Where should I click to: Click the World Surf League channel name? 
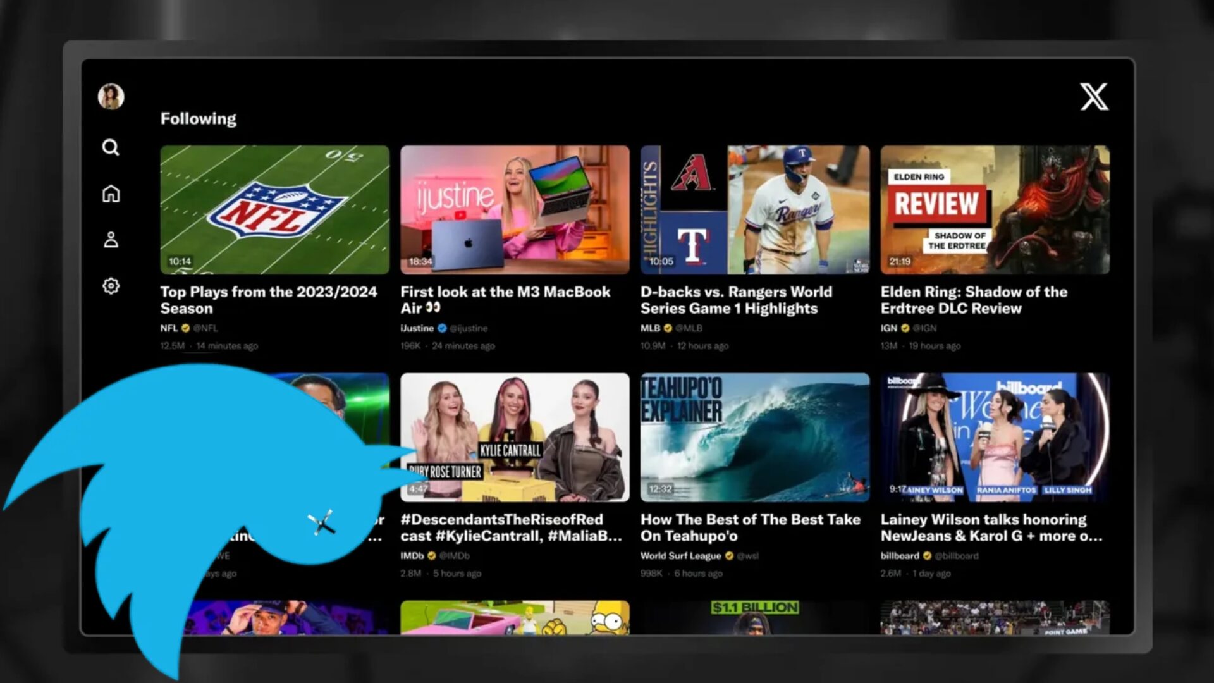coord(680,556)
